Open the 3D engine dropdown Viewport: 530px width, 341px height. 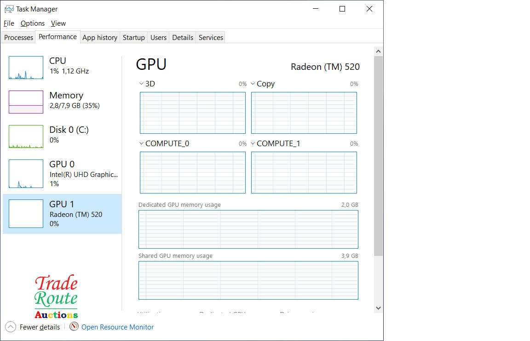click(141, 84)
